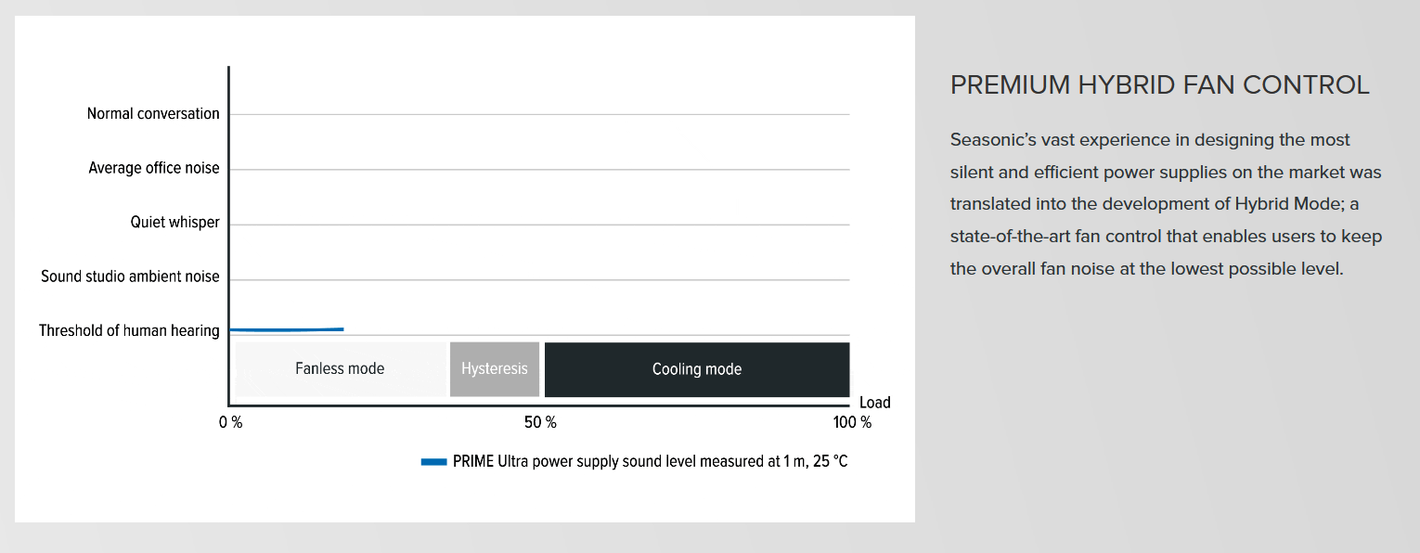
Task: Click the Seasonic description paragraph
Action: (1167, 204)
